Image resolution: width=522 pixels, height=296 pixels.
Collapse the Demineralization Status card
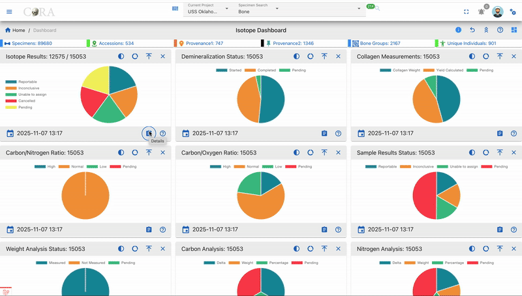click(324, 56)
